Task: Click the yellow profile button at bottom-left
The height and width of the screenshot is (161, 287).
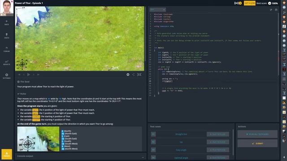Action: 7,154
